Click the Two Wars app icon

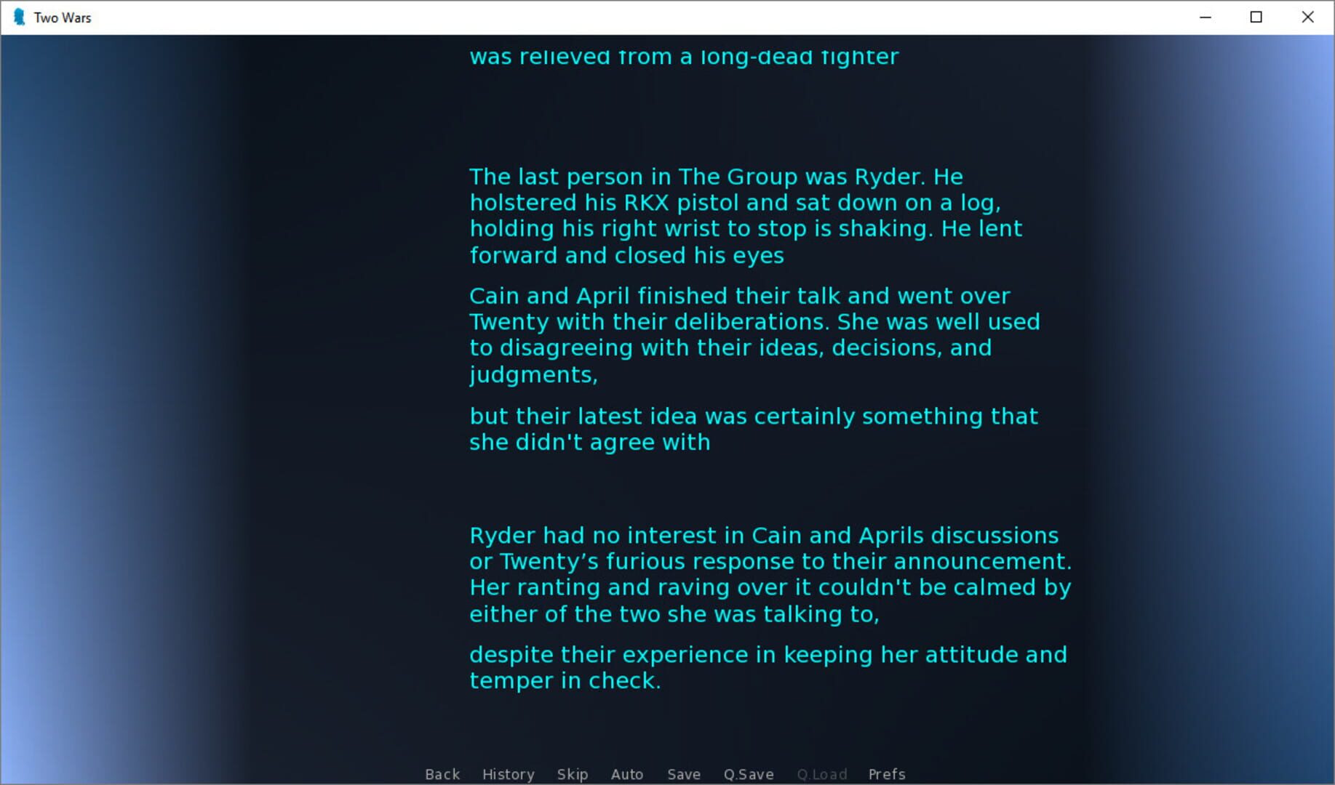point(19,17)
